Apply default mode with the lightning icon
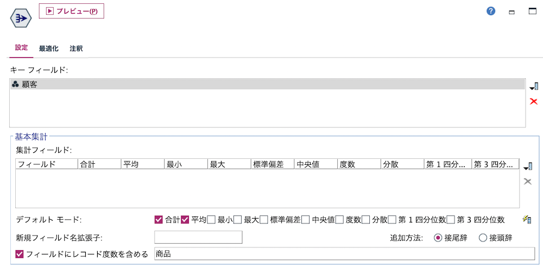This screenshot has height=267, width=543. click(527, 219)
